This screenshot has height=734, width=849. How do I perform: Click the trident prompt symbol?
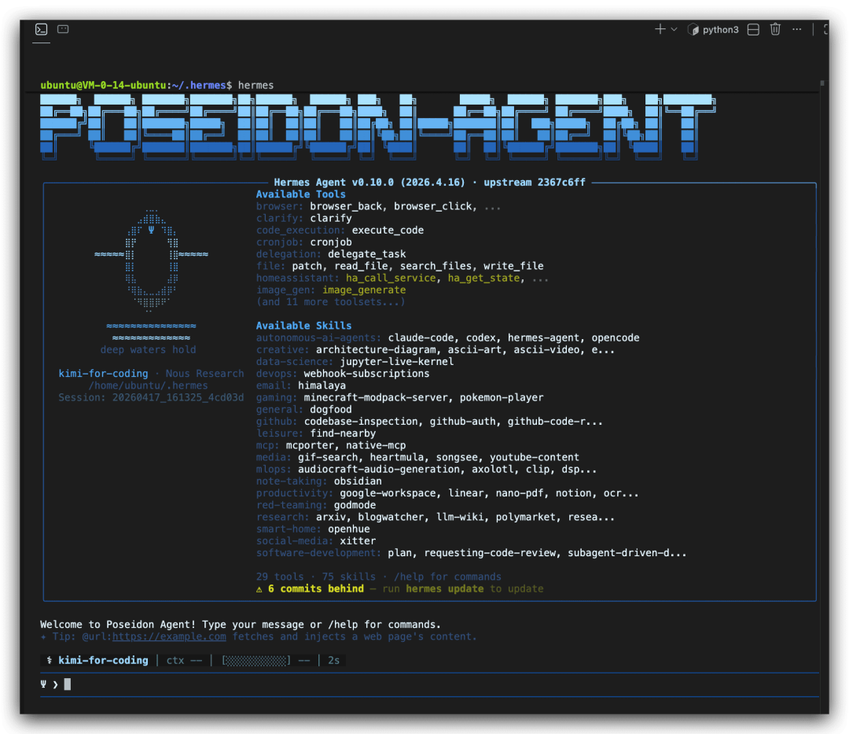(x=43, y=684)
